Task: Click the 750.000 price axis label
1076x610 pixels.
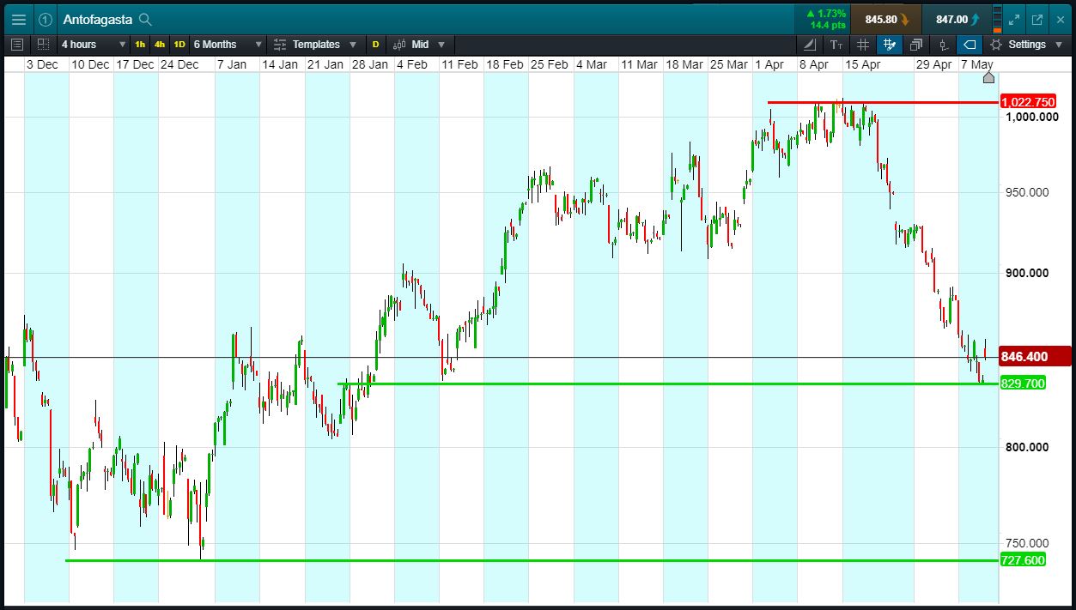Action: click(x=1027, y=543)
